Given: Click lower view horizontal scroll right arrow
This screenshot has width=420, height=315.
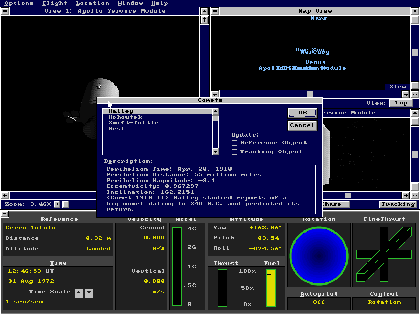Looking at the screenshot, I should 405,195.
